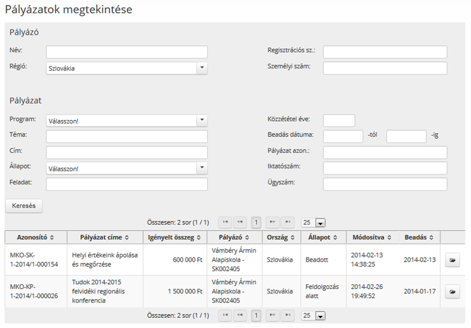Sort table by Állapot column
This screenshot has width=471, height=328.
point(323,237)
